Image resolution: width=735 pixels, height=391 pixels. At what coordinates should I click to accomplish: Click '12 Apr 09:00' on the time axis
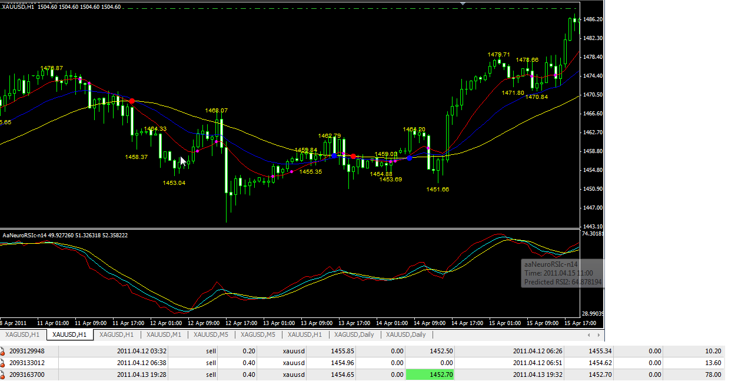coord(203,323)
